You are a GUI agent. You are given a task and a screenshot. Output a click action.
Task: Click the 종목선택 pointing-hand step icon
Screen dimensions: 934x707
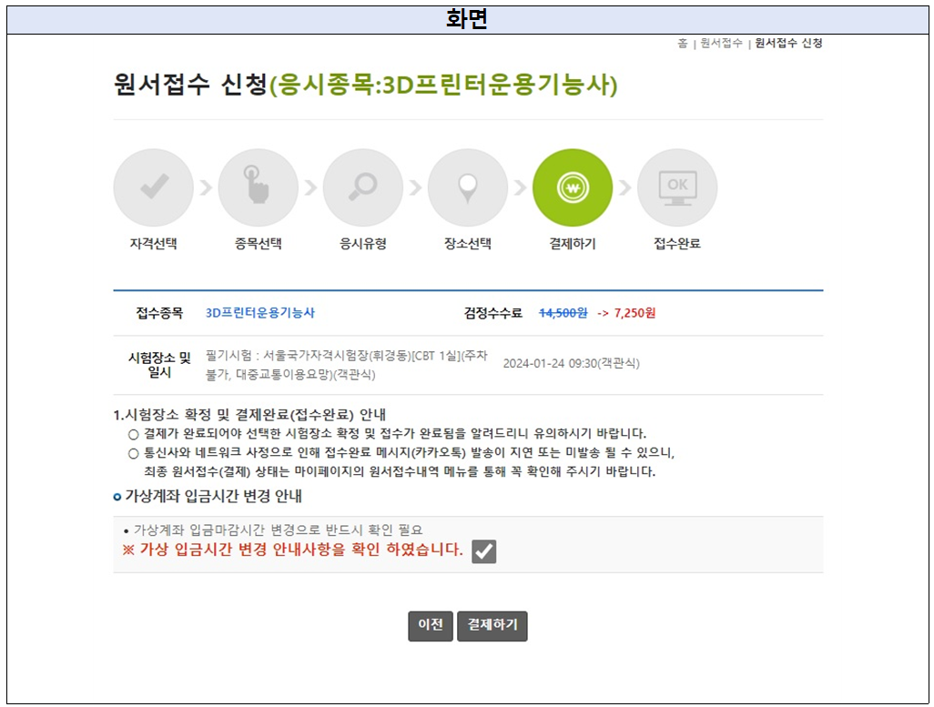click(x=259, y=187)
